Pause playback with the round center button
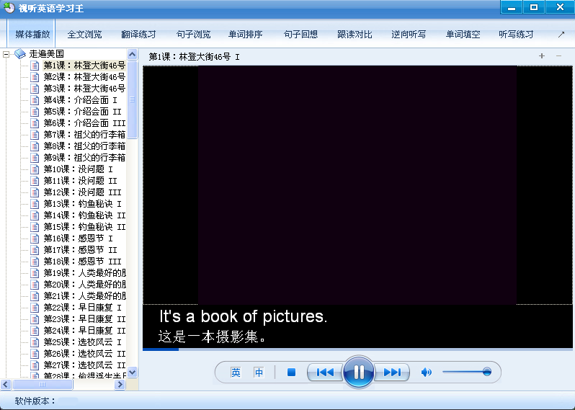This screenshot has width=575, height=410. coord(358,373)
